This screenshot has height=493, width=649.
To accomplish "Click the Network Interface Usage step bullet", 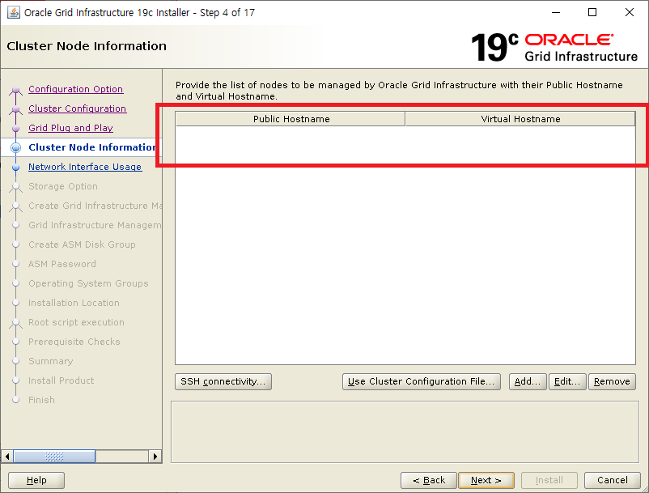I will coord(15,168).
